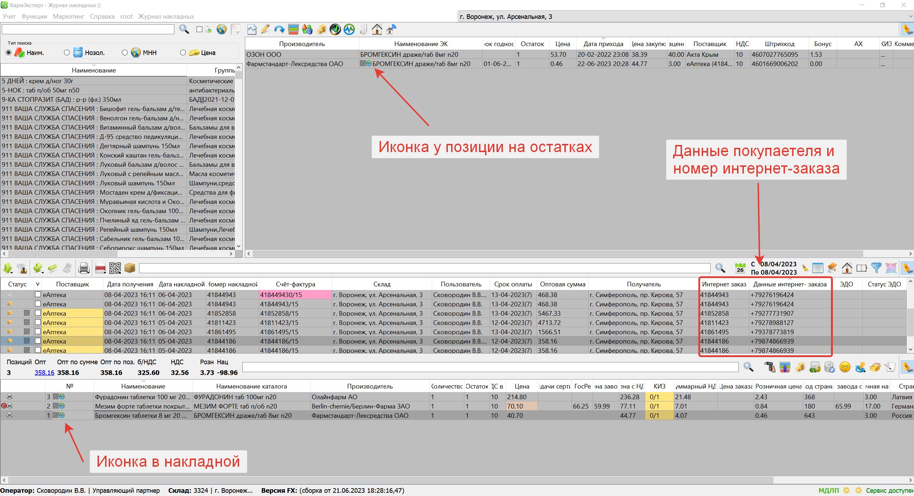
Task: Tick the checkbox in first еАптека row
Action: [38, 295]
